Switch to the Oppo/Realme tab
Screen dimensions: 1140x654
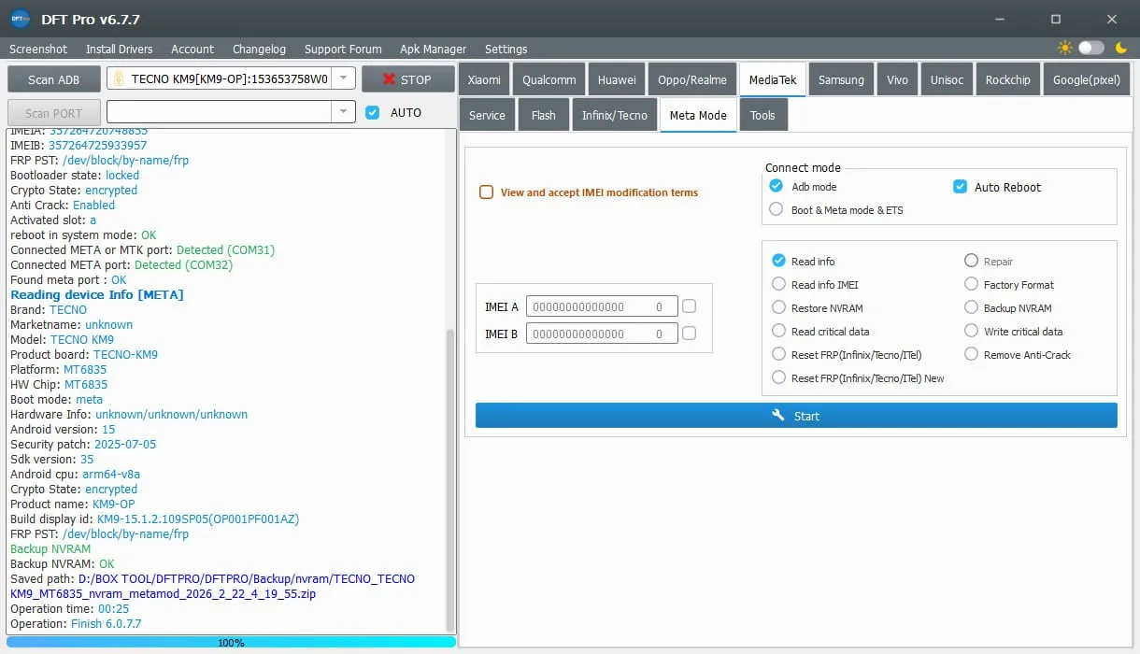(692, 79)
